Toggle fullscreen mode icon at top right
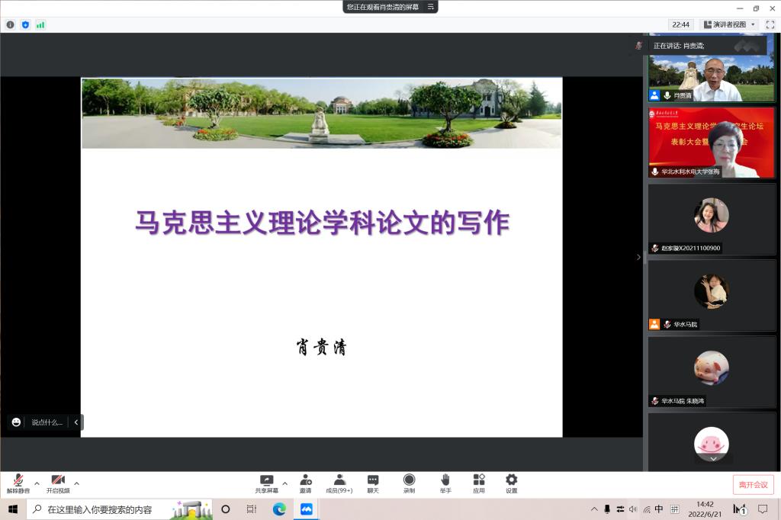The width and height of the screenshot is (781, 520). coord(770,24)
